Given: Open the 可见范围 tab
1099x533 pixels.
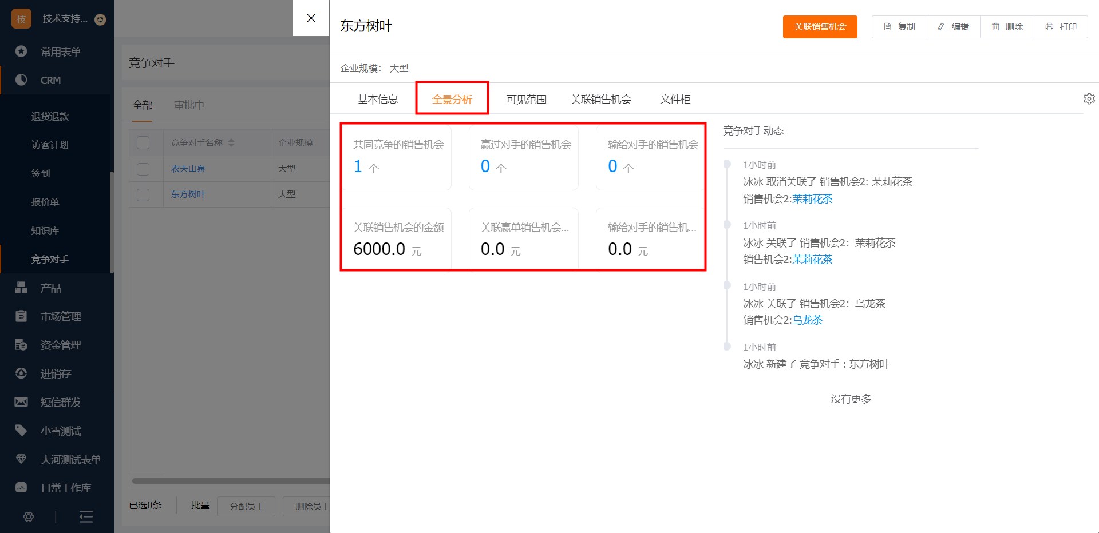Looking at the screenshot, I should pyautogui.click(x=527, y=100).
